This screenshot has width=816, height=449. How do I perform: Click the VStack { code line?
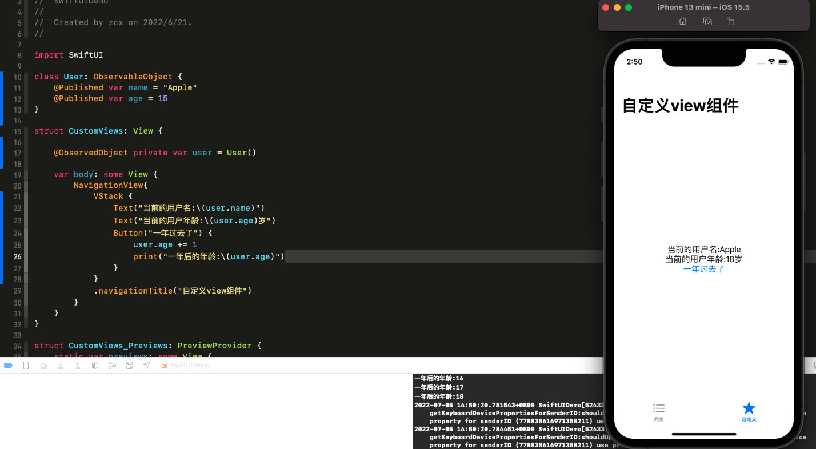[113, 196]
